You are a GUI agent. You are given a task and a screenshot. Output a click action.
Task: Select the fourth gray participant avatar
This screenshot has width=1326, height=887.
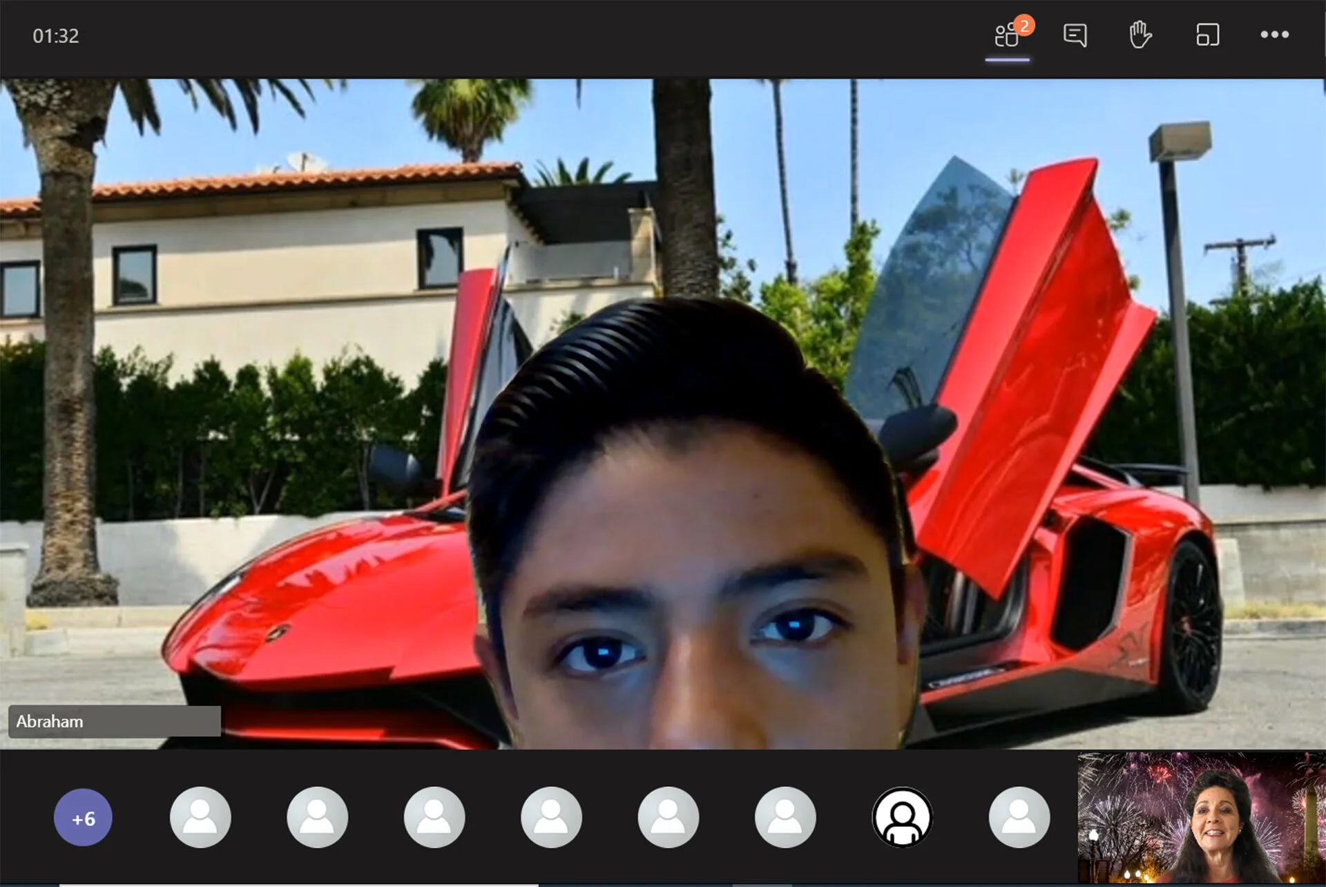pos(551,818)
